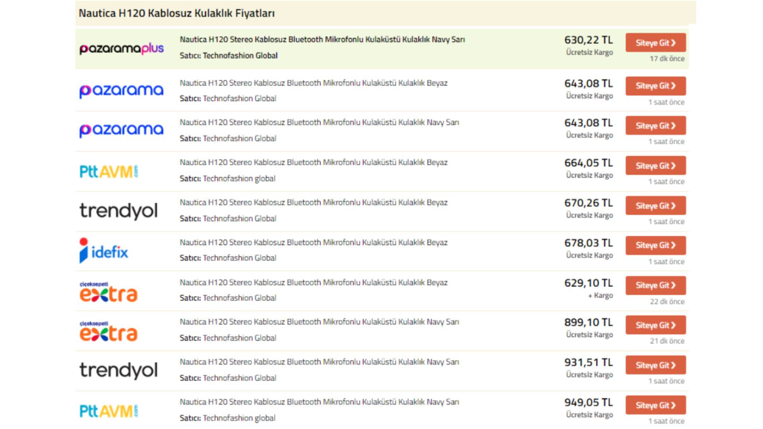Open the PttAVM Navy Sarı product title link
This screenshot has width=763, height=429.
tap(319, 402)
